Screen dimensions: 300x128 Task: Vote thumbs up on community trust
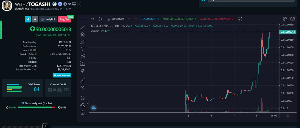click(7, 108)
